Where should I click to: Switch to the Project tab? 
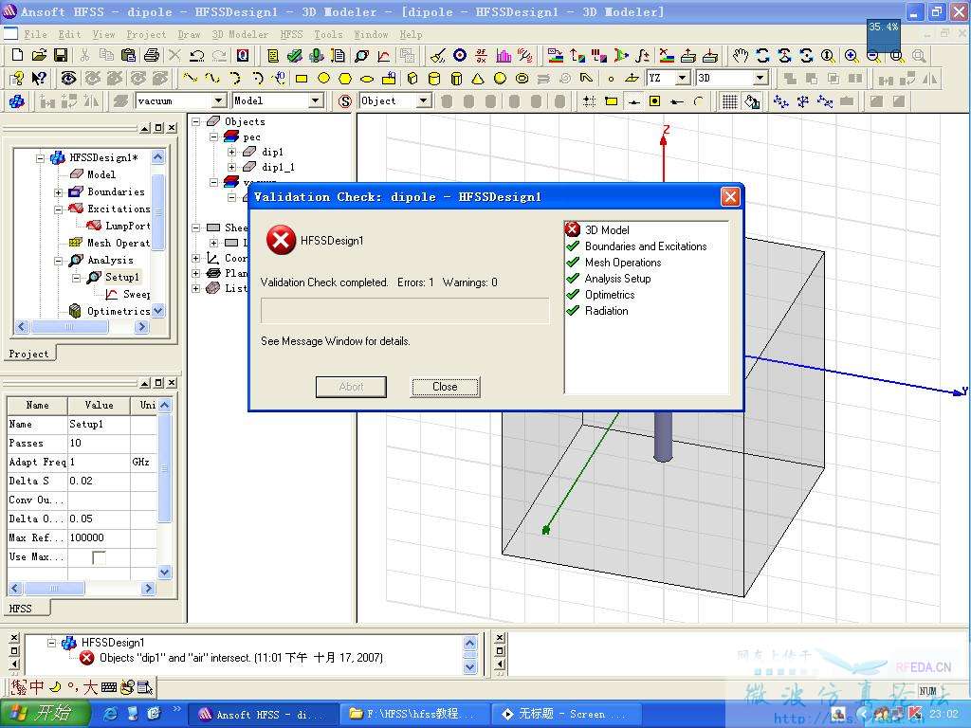[28, 355]
